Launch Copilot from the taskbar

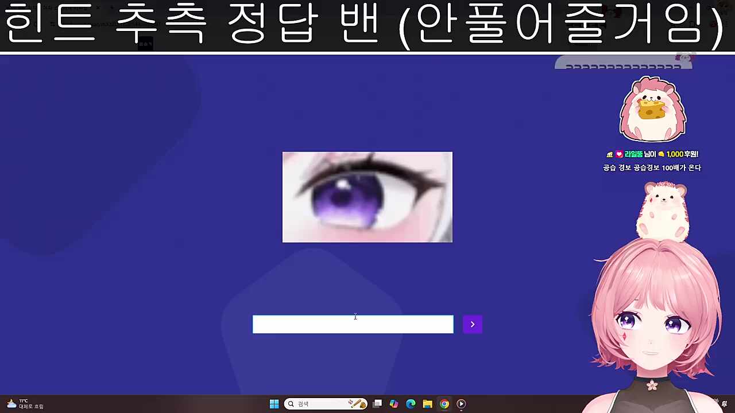[x=394, y=404]
